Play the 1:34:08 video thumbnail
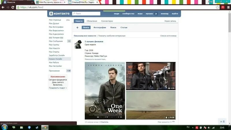Viewport: 231px width, 130px height. (x=151, y=105)
